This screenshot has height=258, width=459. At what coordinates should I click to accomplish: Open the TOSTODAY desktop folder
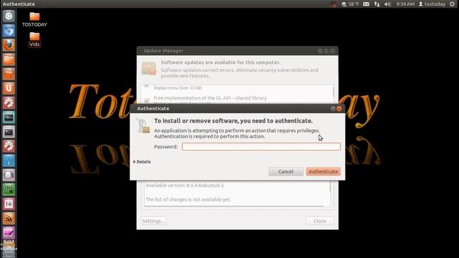click(34, 19)
